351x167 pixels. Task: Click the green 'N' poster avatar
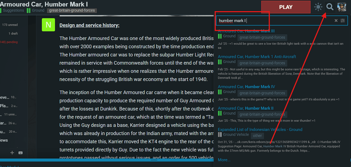pos(48,25)
